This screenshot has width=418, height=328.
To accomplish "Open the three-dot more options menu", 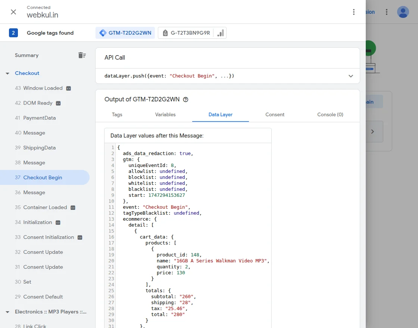I will coord(354,12).
